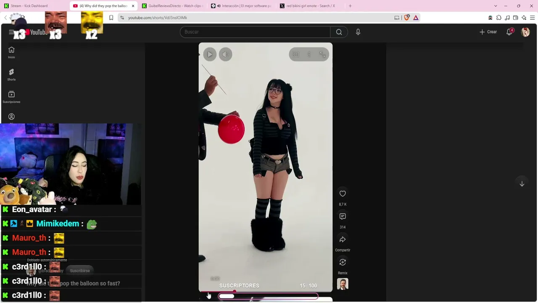Viewport: 538px width, 303px height.
Task: Seek the Short's red progress bar
Action: click(x=265, y=291)
